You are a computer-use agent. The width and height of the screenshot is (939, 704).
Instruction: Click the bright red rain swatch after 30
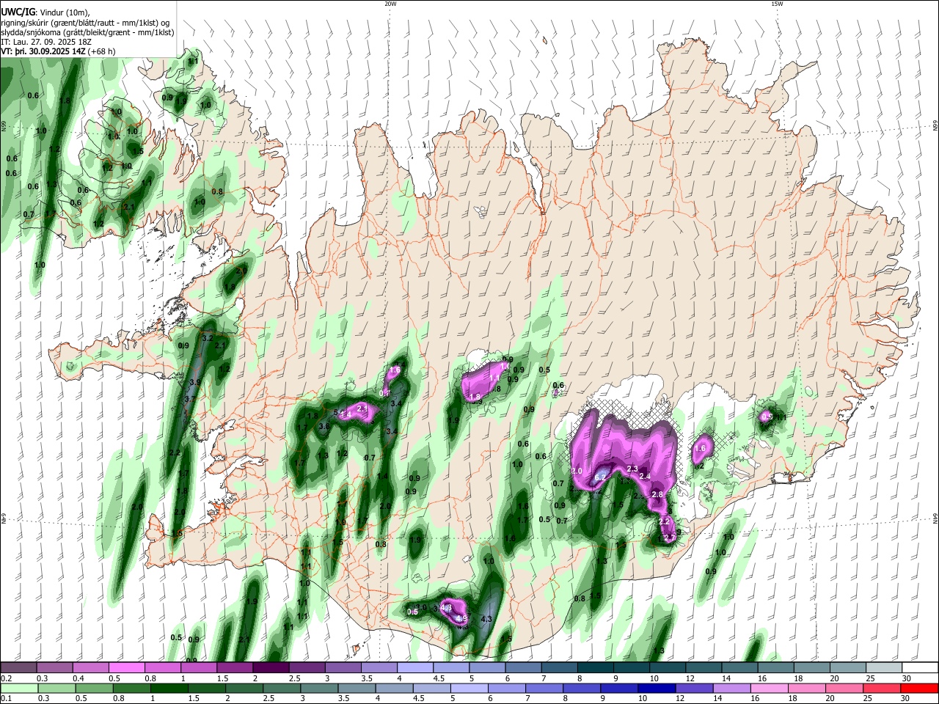point(918,688)
